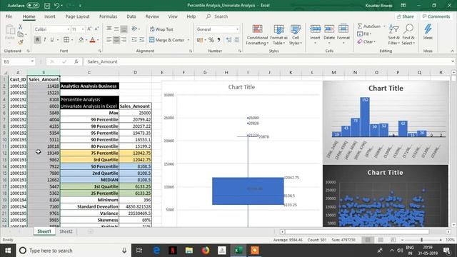
Task: Click the Cut scissors icon
Action: coord(21,27)
